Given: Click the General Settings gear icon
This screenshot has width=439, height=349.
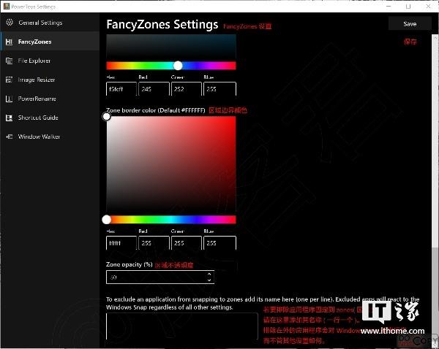Looking at the screenshot, I should (x=10, y=23).
